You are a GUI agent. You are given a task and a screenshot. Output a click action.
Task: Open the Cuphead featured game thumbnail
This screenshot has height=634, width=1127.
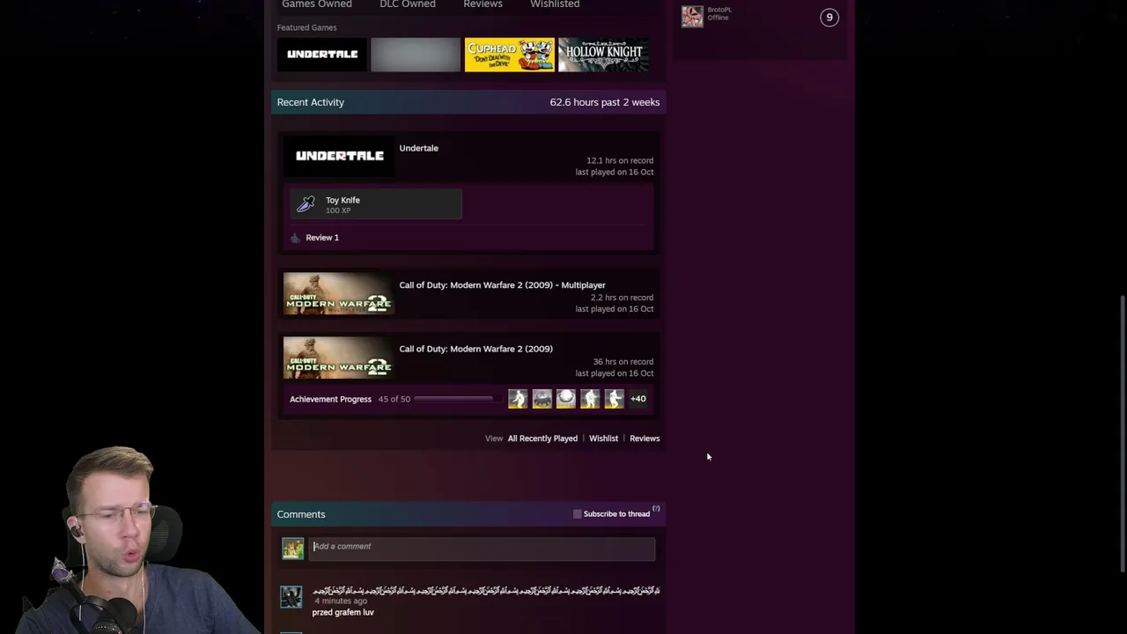pyautogui.click(x=510, y=55)
